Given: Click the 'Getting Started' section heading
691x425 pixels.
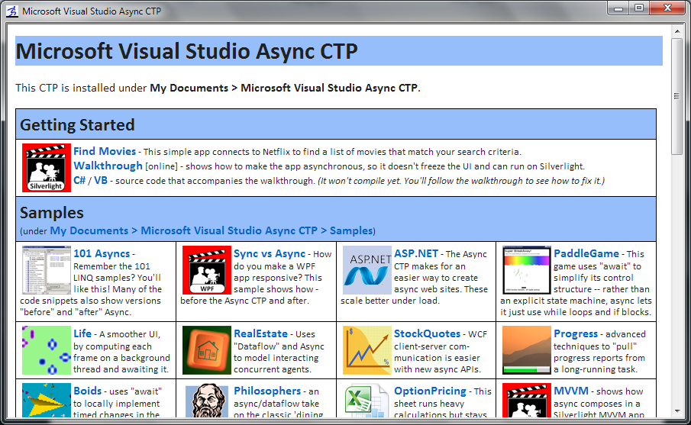Looking at the screenshot, I should [x=77, y=125].
